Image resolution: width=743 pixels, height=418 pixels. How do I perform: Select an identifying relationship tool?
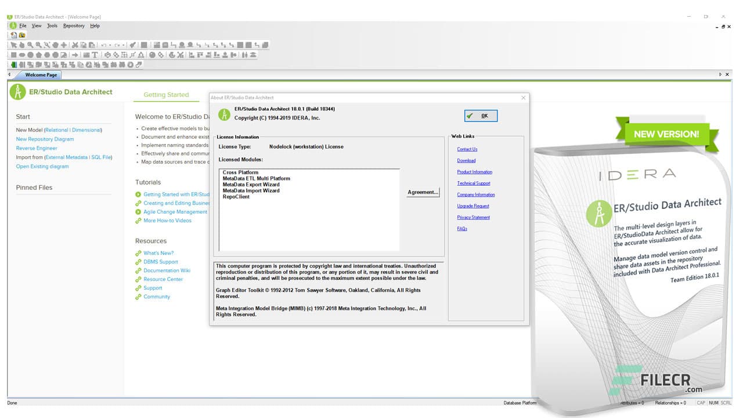(x=199, y=45)
